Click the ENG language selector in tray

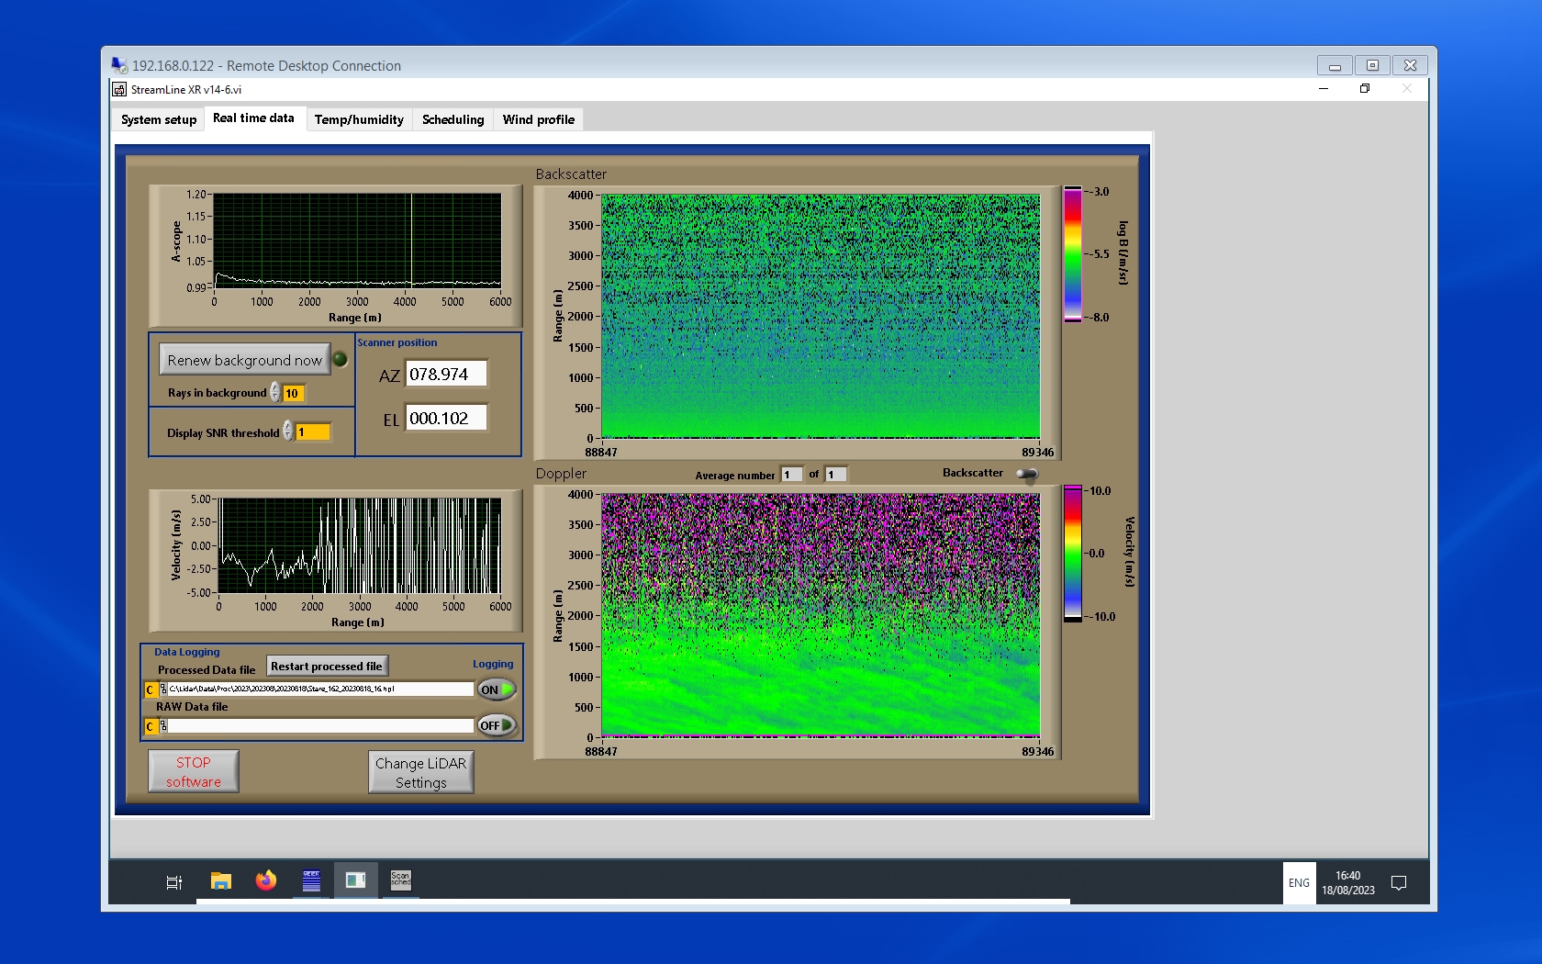coord(1299,883)
